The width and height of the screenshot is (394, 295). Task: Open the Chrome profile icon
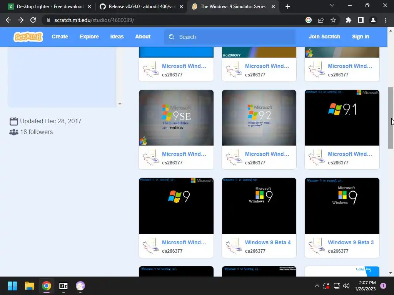point(373,20)
